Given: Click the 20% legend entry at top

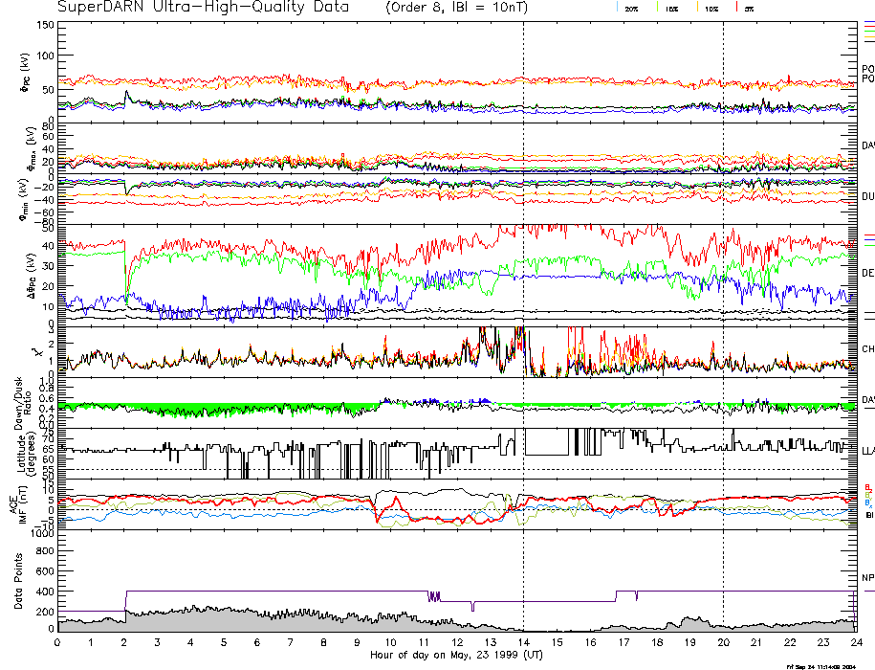Looking at the screenshot, I should (631, 8).
